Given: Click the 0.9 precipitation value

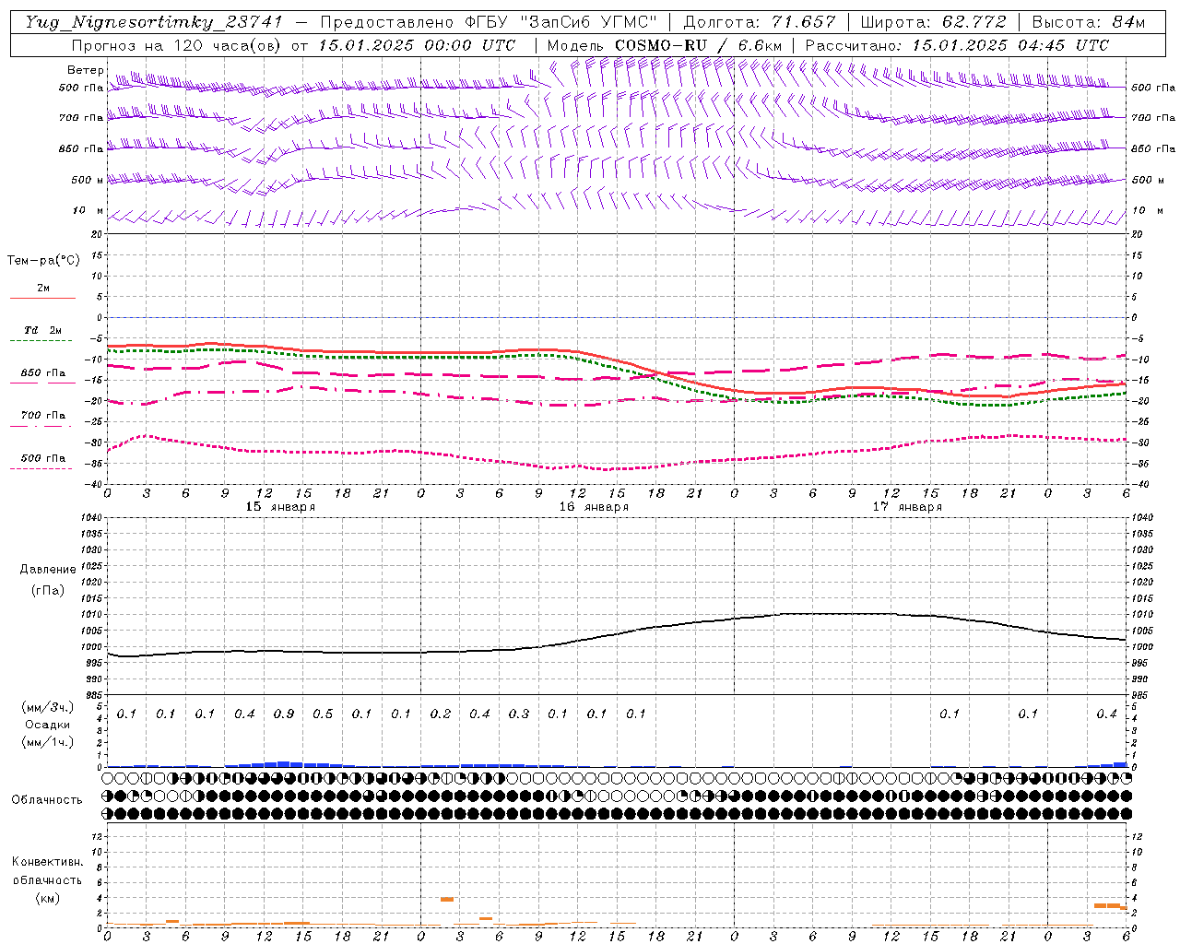Looking at the screenshot, I should (x=284, y=714).
